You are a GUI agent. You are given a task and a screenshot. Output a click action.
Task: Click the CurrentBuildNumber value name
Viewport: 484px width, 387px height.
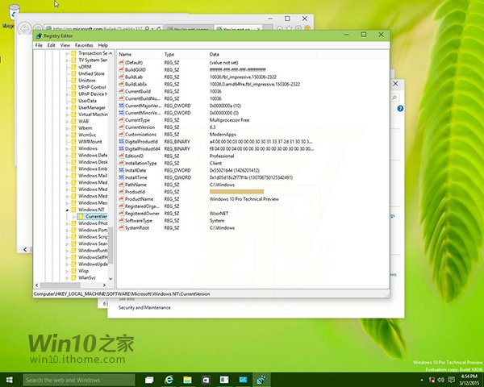[142, 98]
